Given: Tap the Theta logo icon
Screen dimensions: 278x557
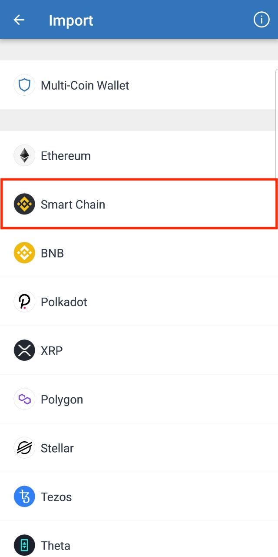Looking at the screenshot, I should pos(24,545).
